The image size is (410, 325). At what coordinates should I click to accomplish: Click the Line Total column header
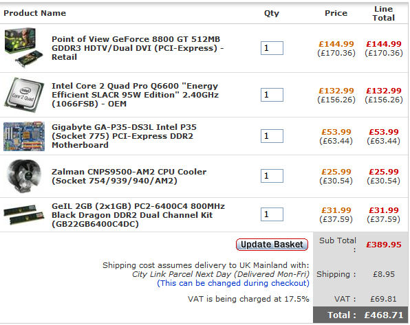pos(384,13)
